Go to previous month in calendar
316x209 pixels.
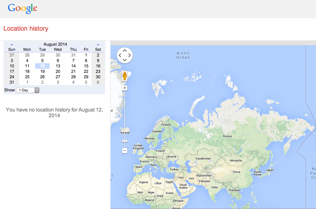click(x=12, y=44)
